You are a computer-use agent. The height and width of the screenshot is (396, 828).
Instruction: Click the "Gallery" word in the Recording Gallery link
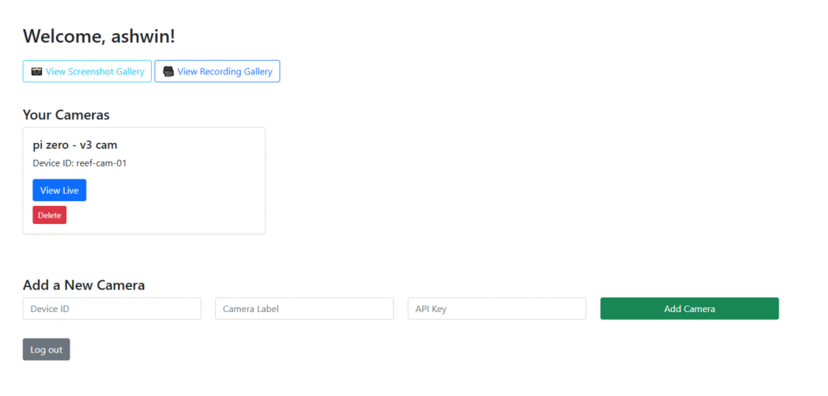tap(256, 72)
